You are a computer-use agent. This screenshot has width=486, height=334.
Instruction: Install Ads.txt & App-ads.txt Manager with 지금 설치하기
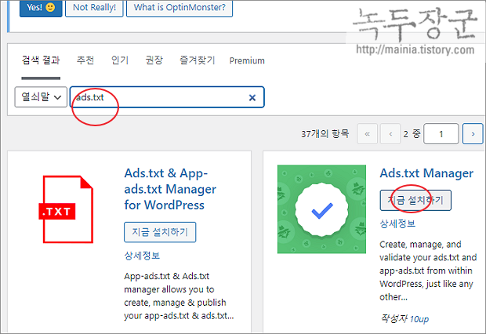coord(160,232)
